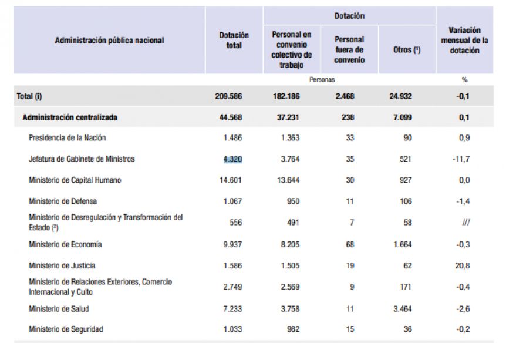
Task: Click Variación mensual de la dotación header
Action: (465, 41)
